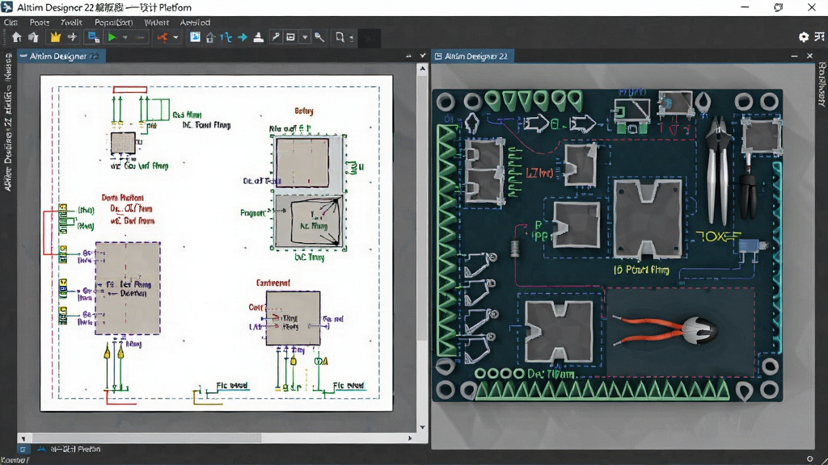
Task: Select the large purple-dashed component block in schematic
Action: click(x=127, y=288)
